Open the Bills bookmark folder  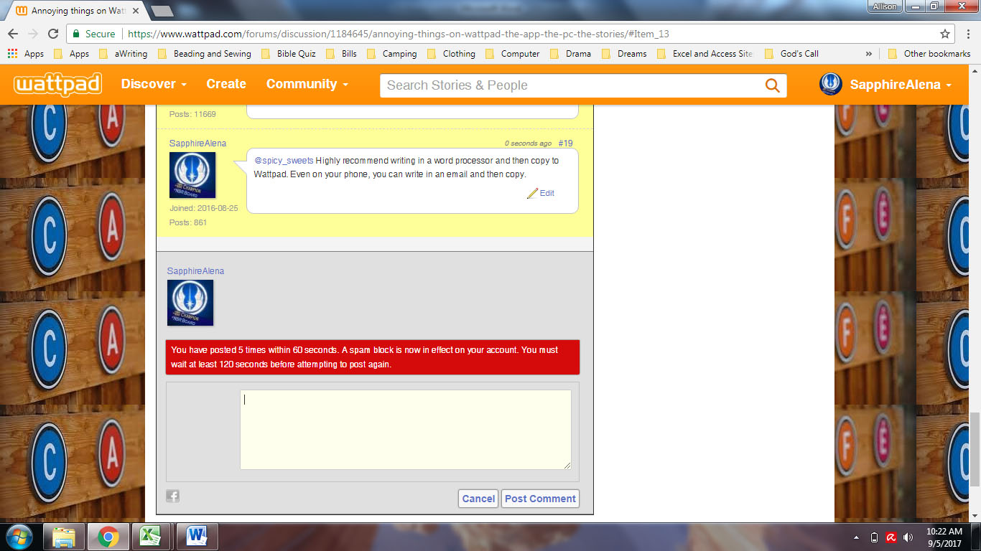coord(341,54)
